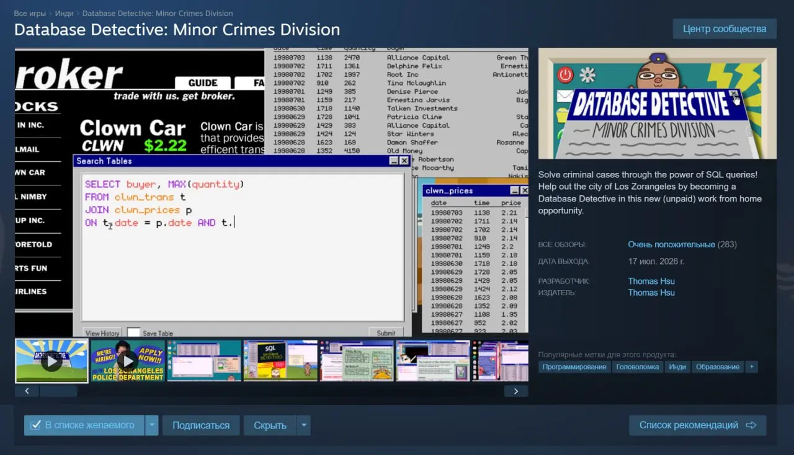Click Submit in the Search Tables window
This screenshot has height=455, width=794.
tap(386, 333)
